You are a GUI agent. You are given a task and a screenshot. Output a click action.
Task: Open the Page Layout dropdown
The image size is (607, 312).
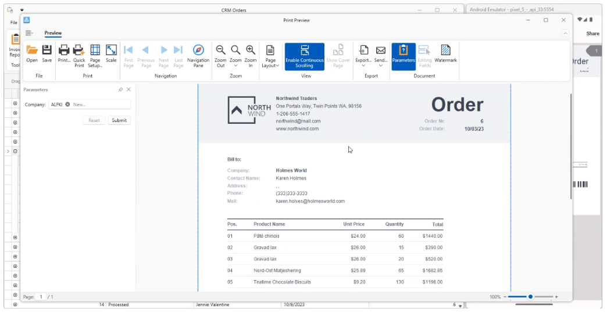[270, 56]
